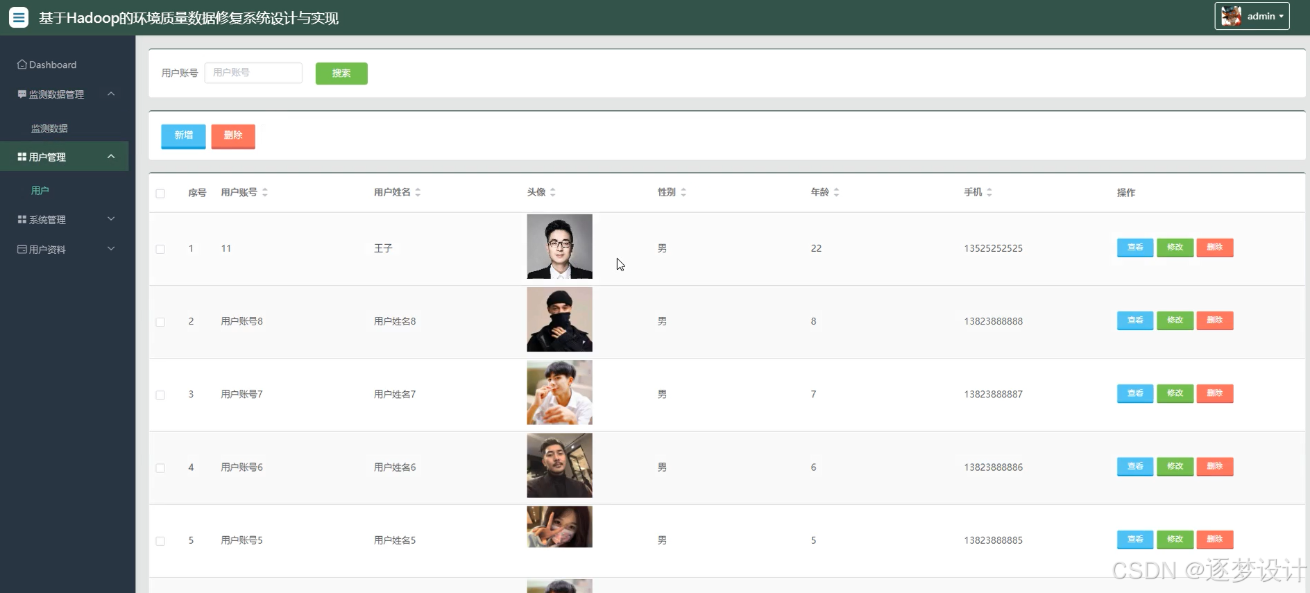The image size is (1310, 593).
Task: Click the 监测数据管理 menu icon
Action: [x=22, y=94]
